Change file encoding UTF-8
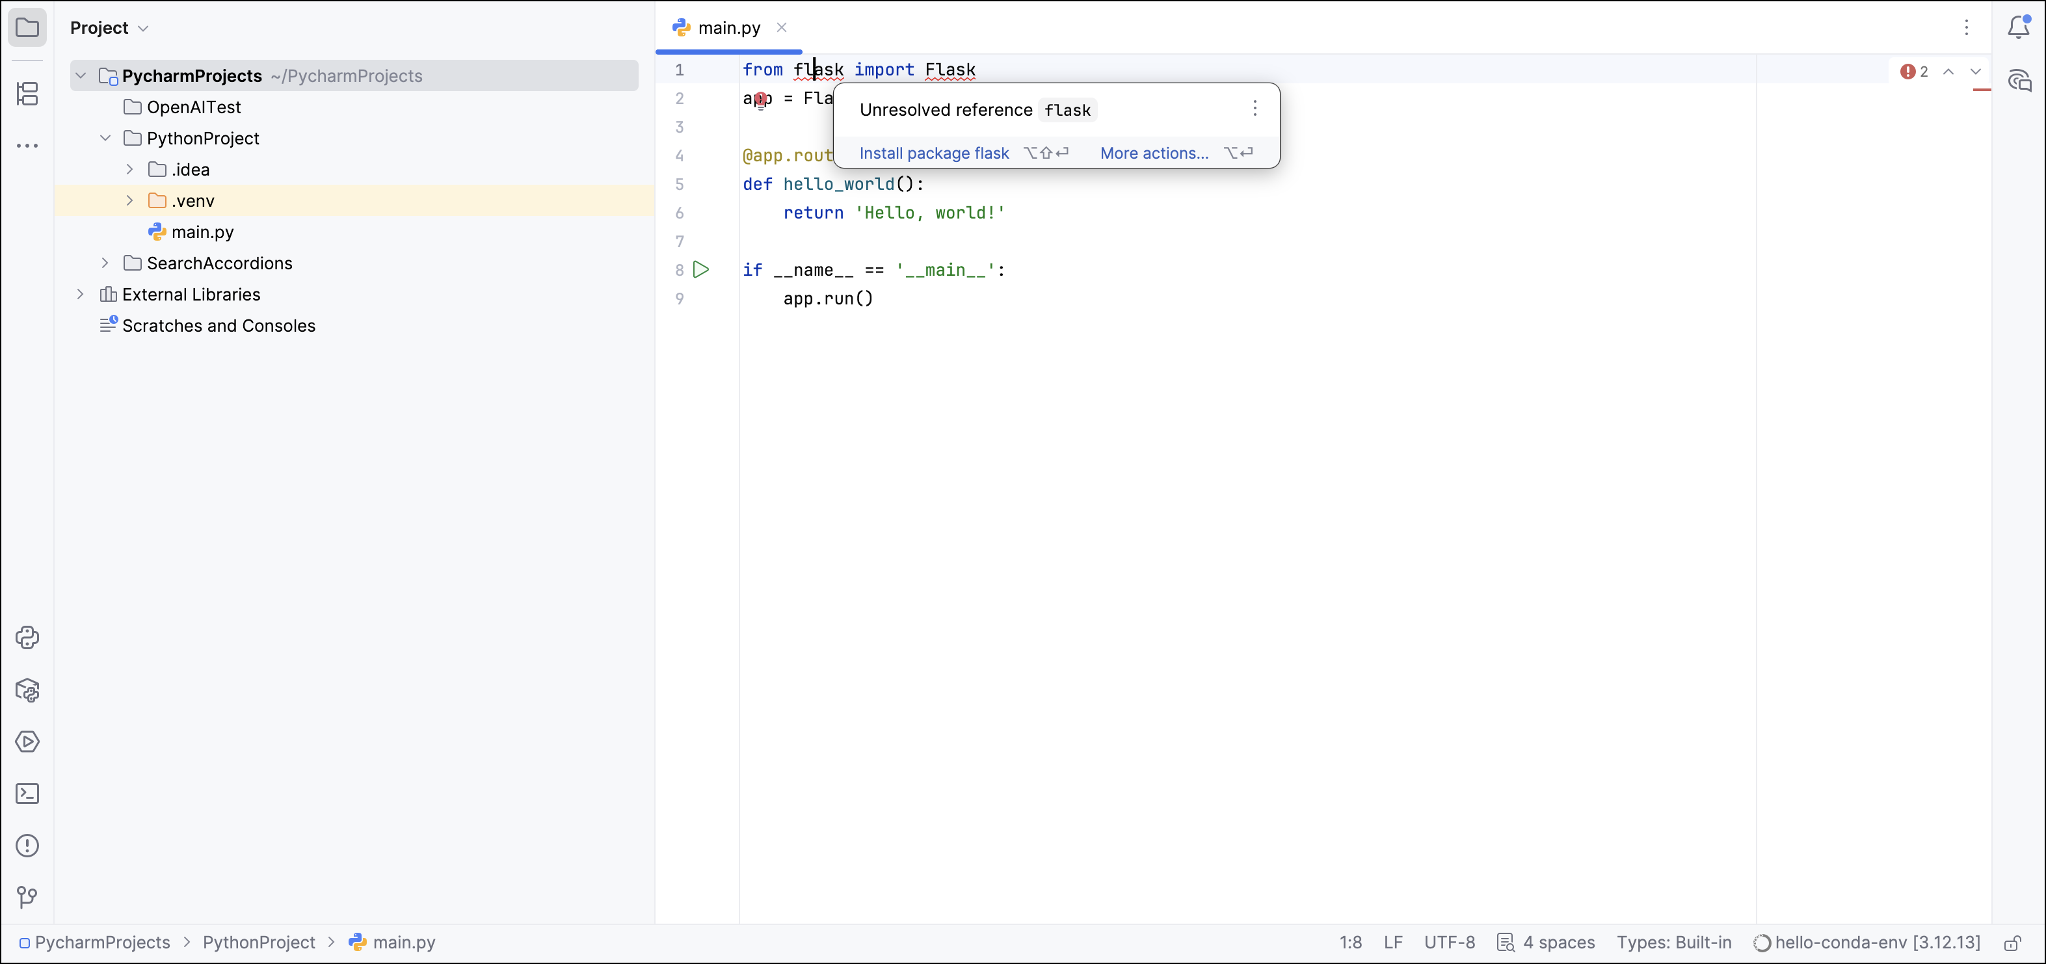2046x964 pixels. [1450, 943]
